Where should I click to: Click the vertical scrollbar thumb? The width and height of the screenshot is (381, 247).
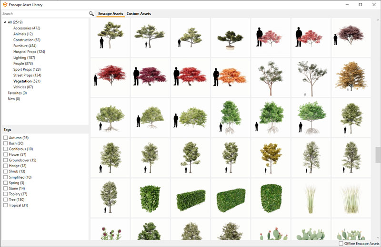pos(378,155)
